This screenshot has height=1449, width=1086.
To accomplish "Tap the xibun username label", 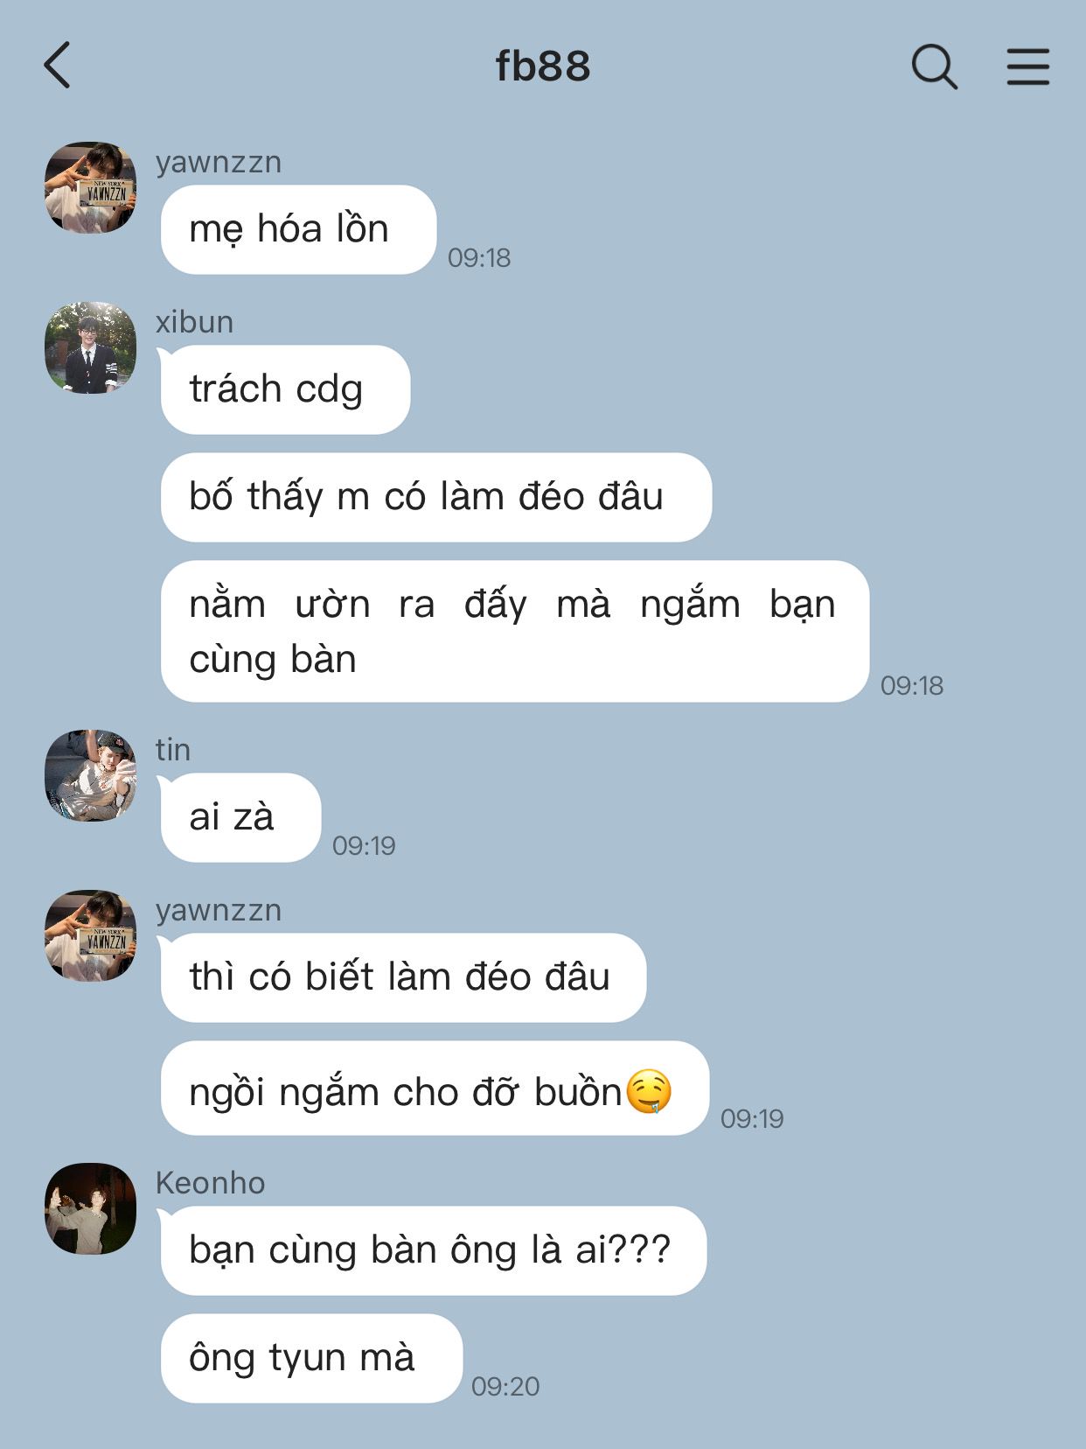I will pyautogui.click(x=194, y=322).
